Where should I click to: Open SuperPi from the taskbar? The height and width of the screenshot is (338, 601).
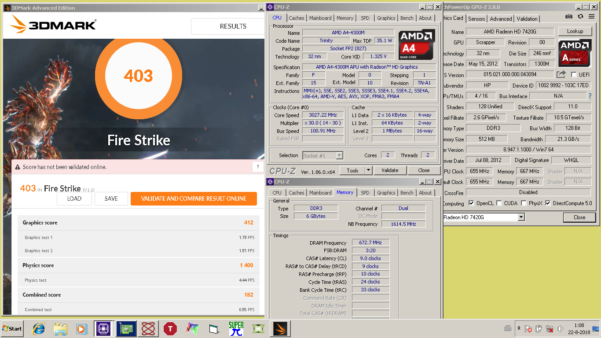(236, 328)
